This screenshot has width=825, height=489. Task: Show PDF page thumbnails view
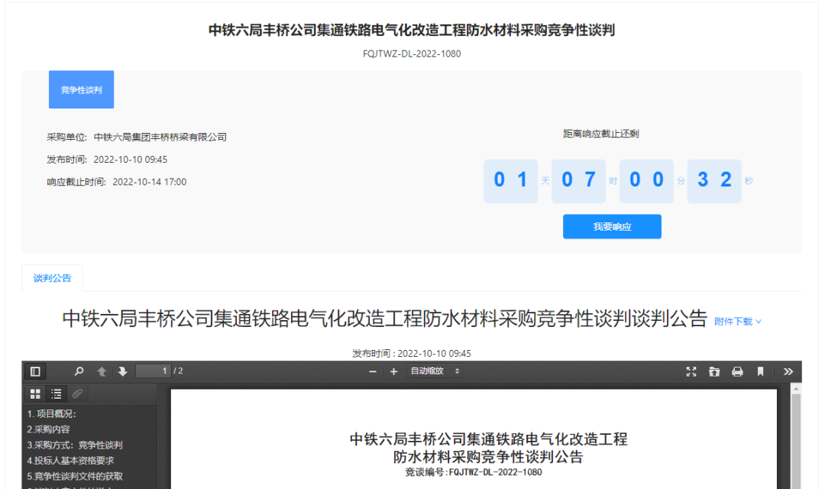[x=35, y=393]
